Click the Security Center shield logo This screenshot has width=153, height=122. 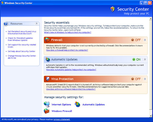113,9
